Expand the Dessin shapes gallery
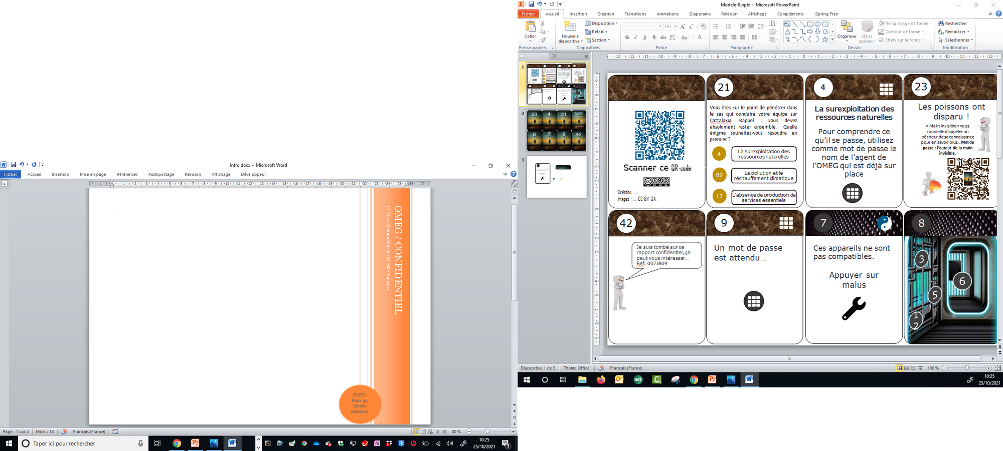Screen dimensions: 1003x451 832,40
